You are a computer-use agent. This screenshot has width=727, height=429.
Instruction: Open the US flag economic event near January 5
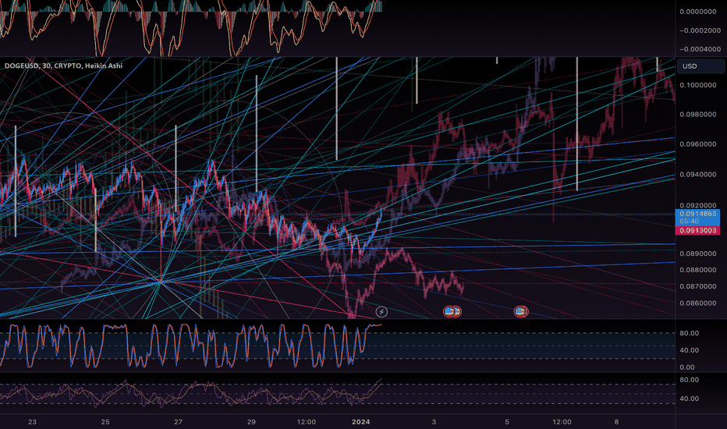point(521,312)
